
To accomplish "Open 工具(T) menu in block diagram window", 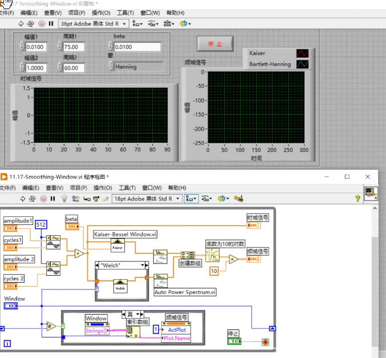I will pos(127,188).
